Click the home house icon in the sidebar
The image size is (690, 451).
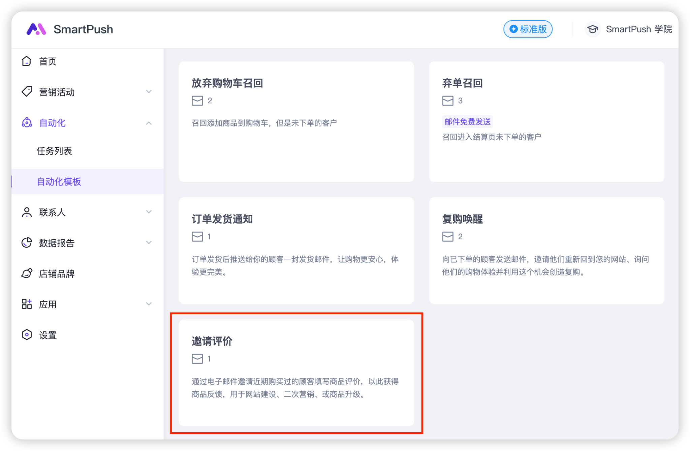coord(27,61)
